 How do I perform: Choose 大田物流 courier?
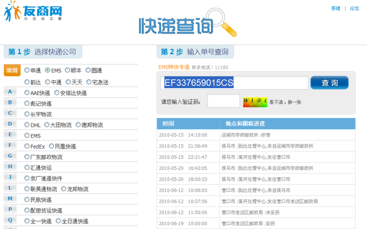47,125
